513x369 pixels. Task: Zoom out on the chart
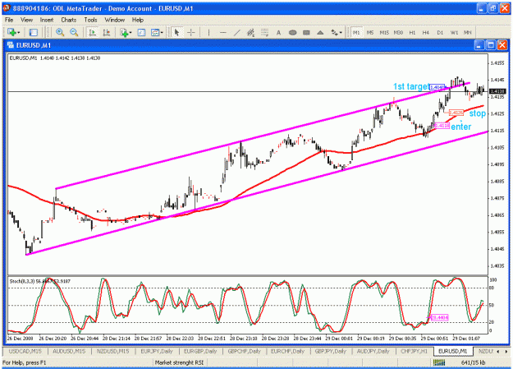(x=74, y=32)
